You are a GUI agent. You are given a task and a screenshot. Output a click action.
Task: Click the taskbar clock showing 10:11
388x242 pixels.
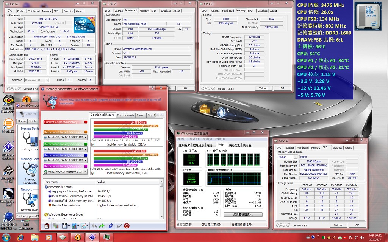375,237
